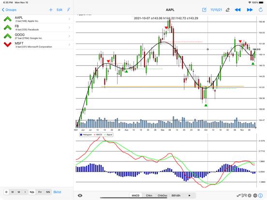The height and width of the screenshot is (200, 267).
Task: Click the AAPL chart title
Action: (170, 10)
